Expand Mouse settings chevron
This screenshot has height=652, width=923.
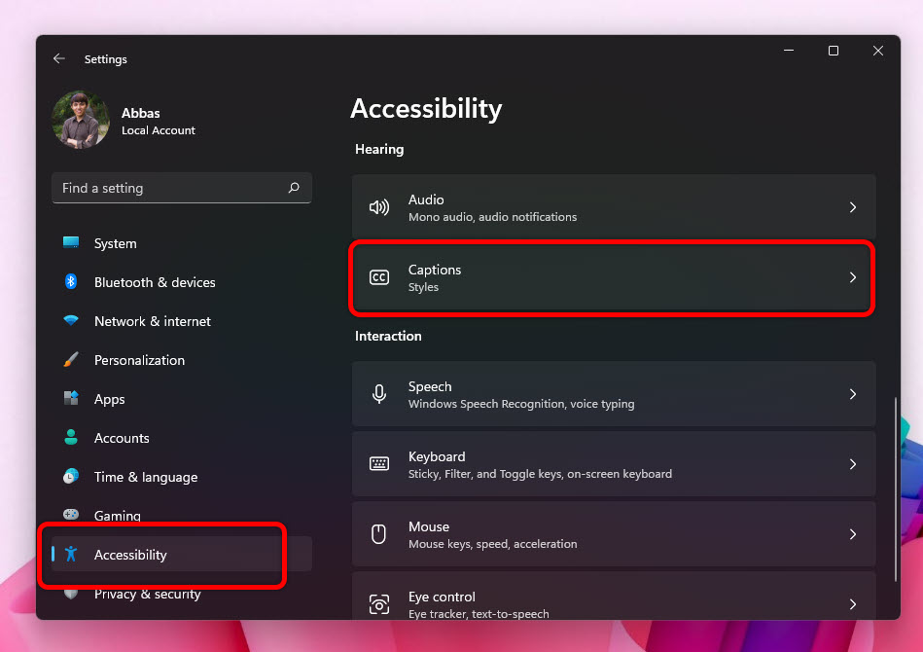point(852,534)
